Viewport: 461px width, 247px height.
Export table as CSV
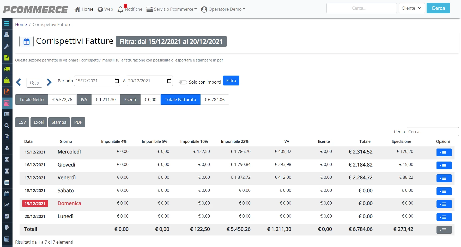coord(22,122)
